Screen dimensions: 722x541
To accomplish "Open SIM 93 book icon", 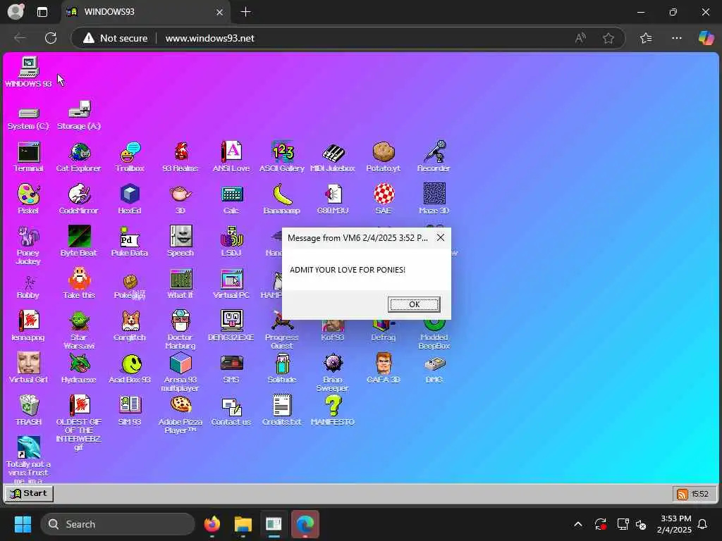I will coord(130,411).
